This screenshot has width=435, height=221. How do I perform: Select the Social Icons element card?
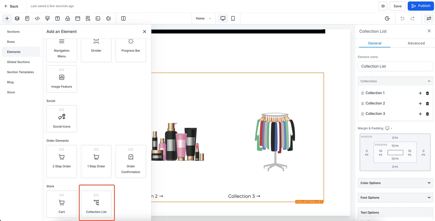62,119
